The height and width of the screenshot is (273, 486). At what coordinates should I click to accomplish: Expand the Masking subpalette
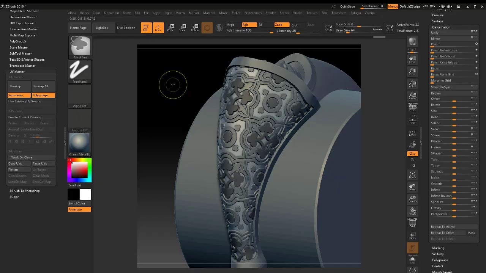[x=438, y=248]
